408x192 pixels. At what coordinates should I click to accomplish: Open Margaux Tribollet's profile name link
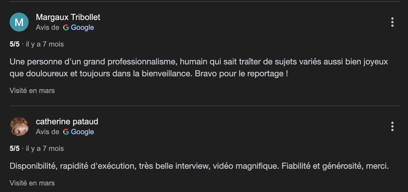(68, 17)
